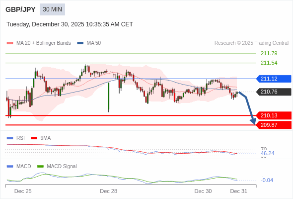293x199 pixels.
Task: Click the MA 20 + Bollinger Bands label
Action: (x=44, y=43)
